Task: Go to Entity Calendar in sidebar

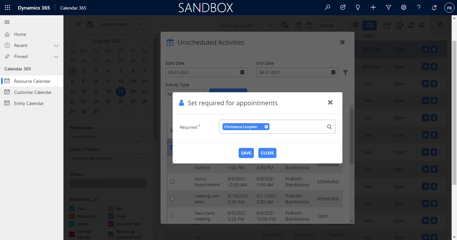Action: (29, 103)
